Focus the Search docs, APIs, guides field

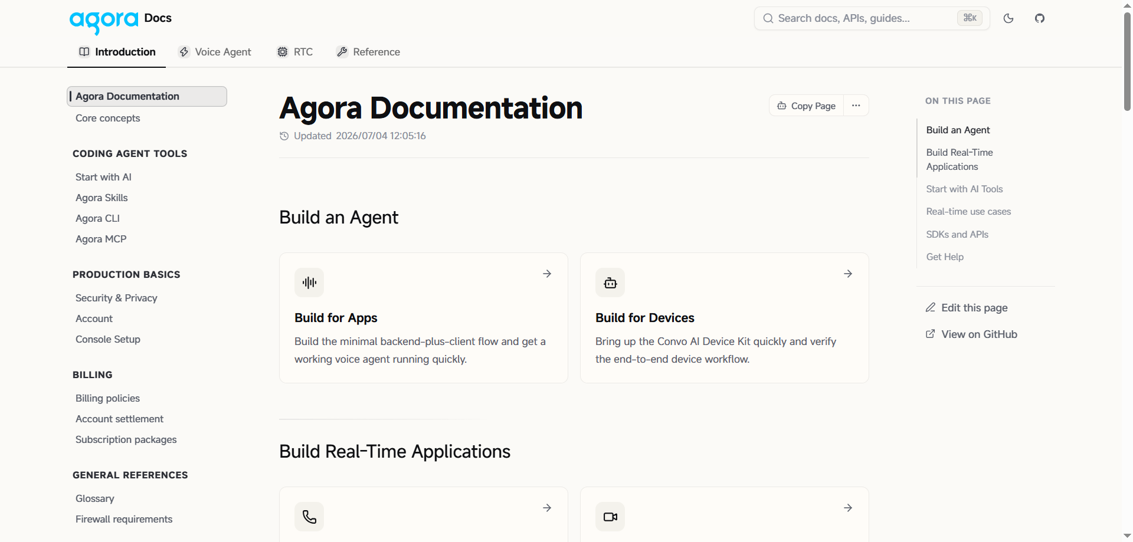point(872,18)
